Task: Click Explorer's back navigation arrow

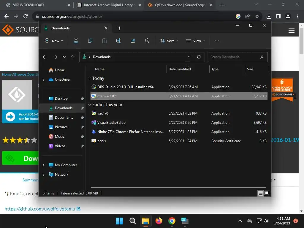Action: tap(45, 57)
